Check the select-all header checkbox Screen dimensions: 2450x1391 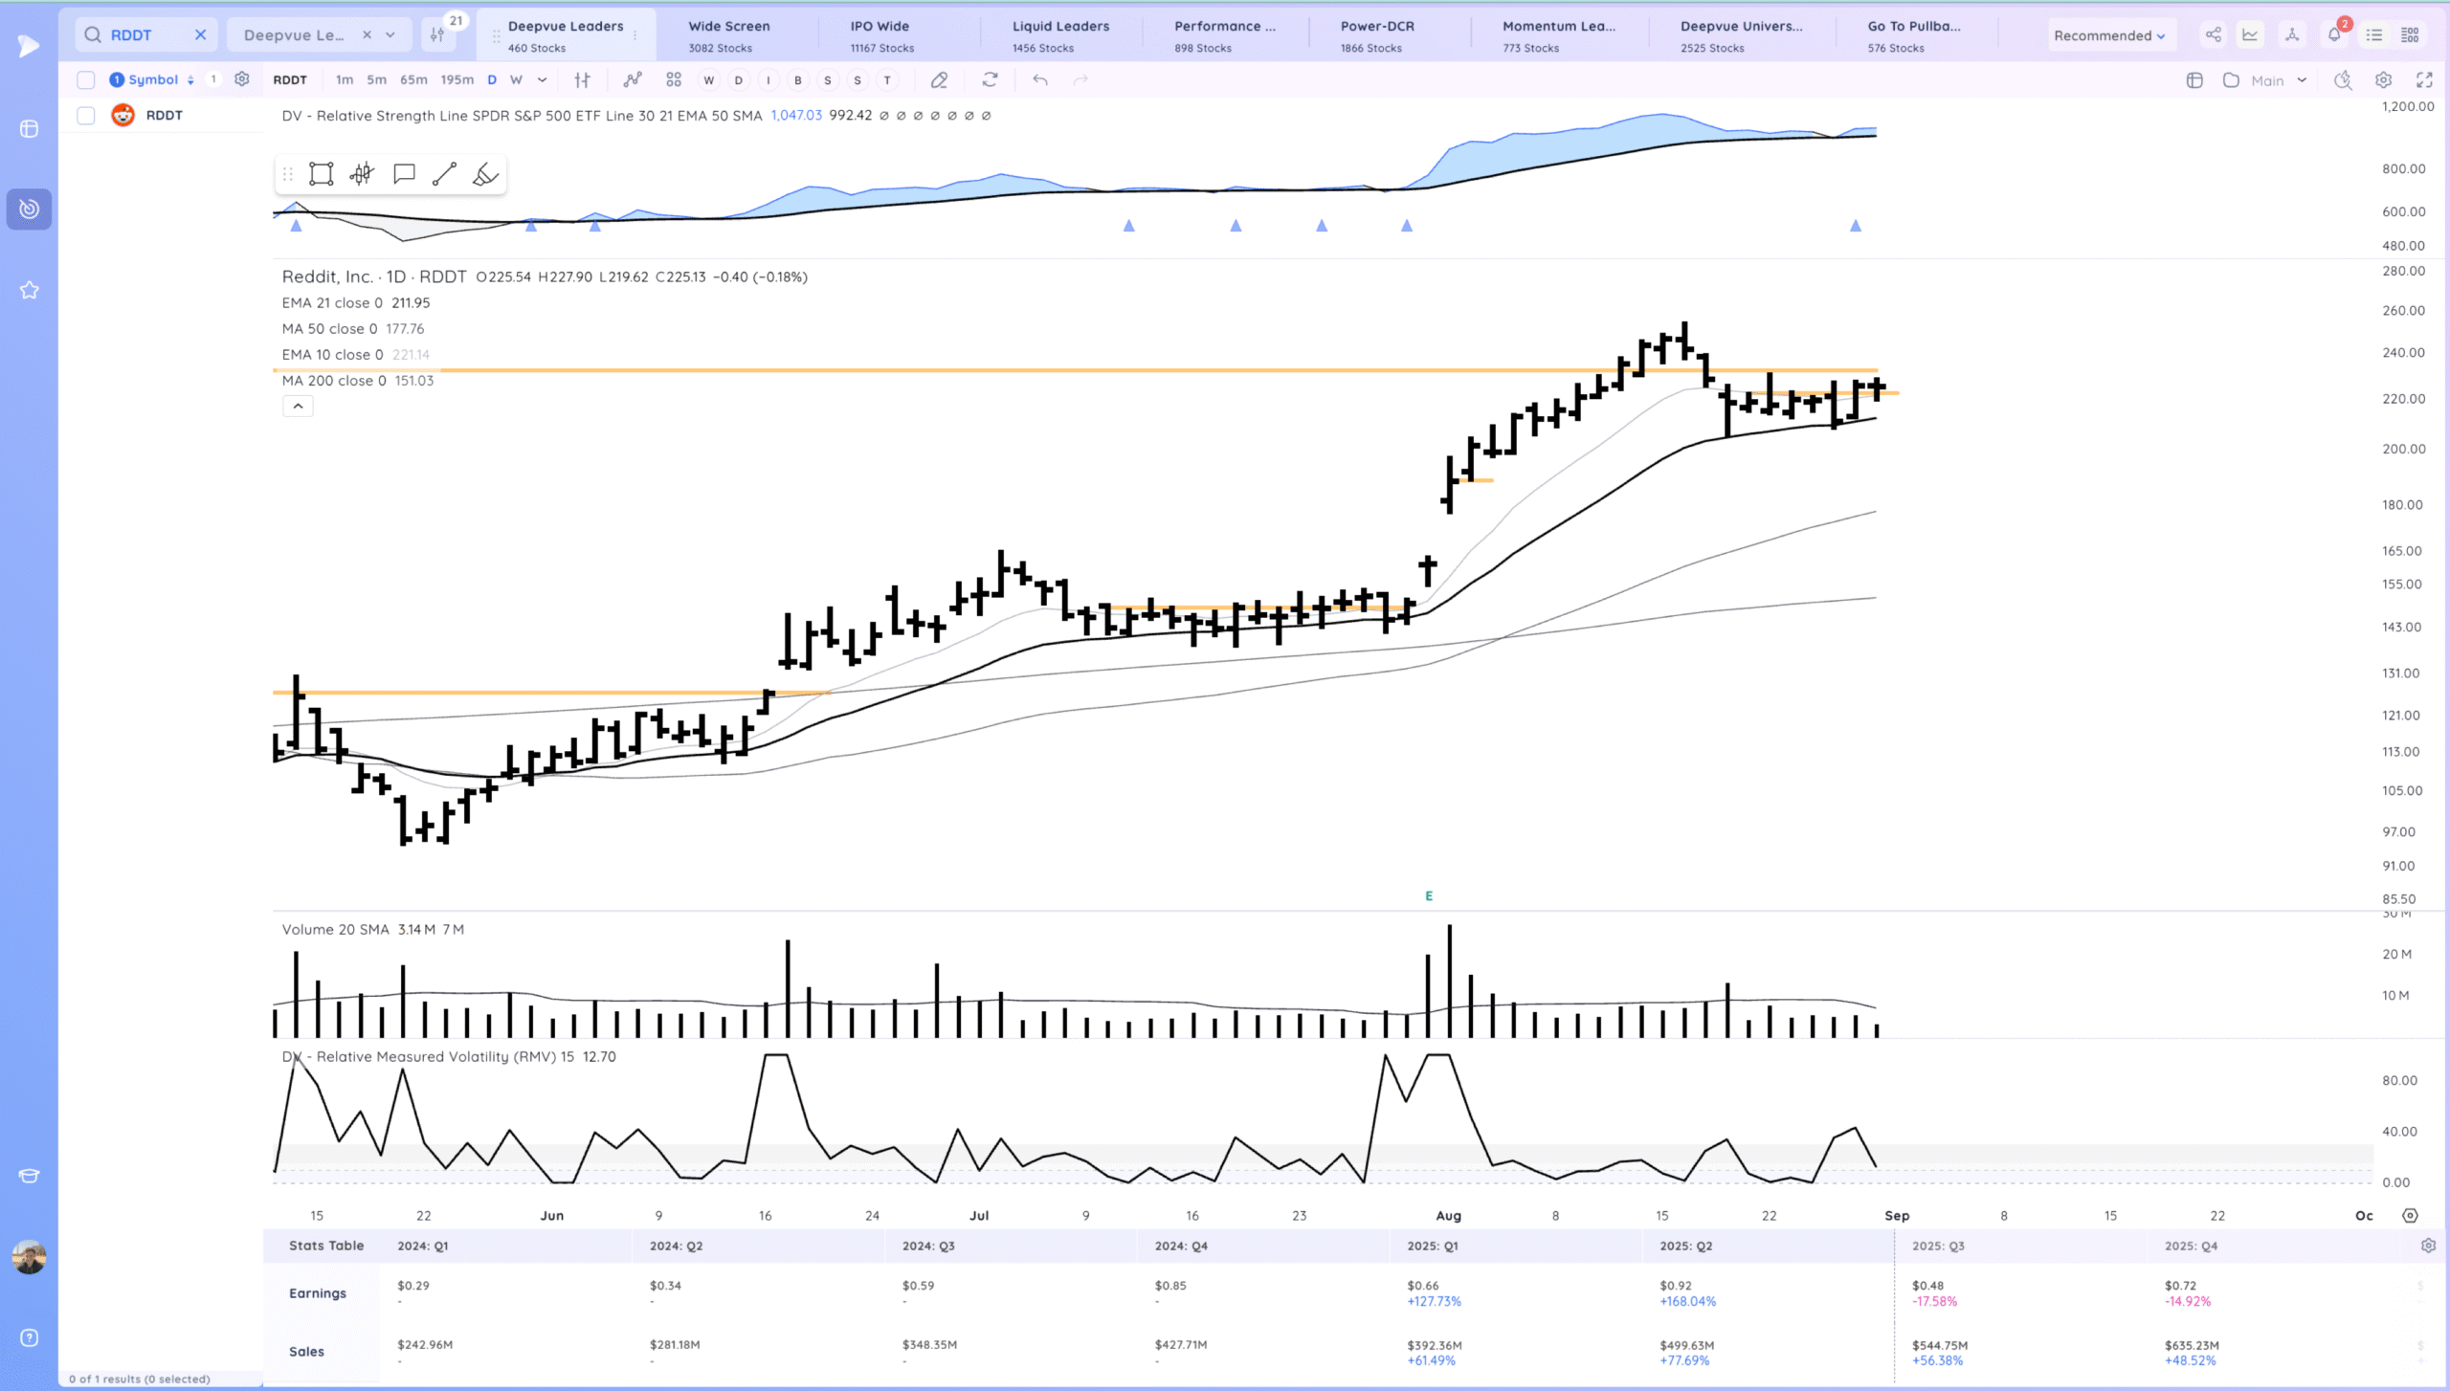pyautogui.click(x=86, y=79)
